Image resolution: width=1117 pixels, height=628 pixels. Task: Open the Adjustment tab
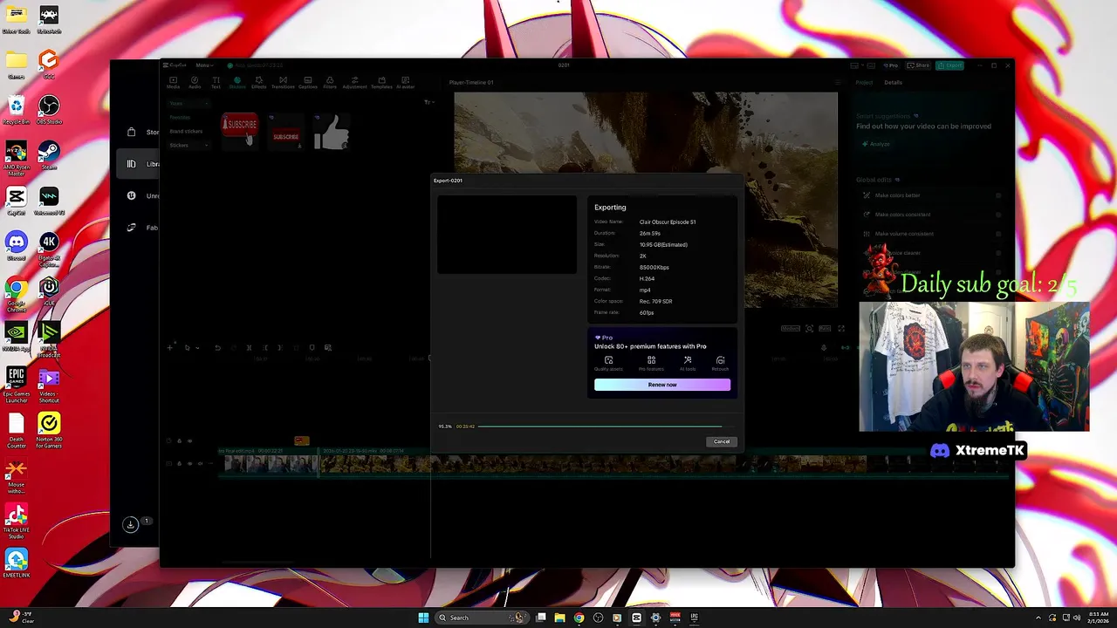pyautogui.click(x=355, y=83)
